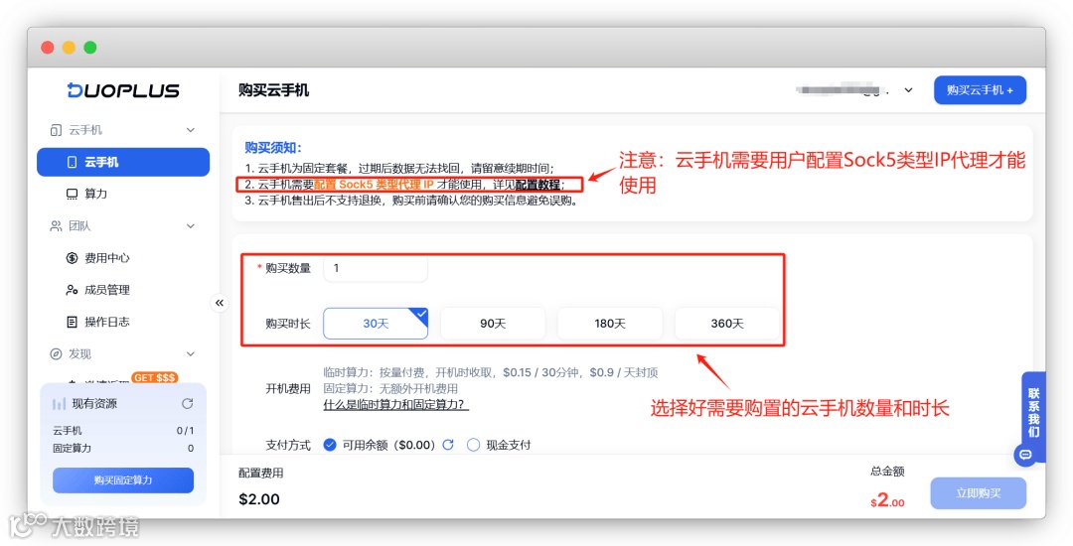
Task: Click the 购买须知 heading
Action: click(273, 148)
